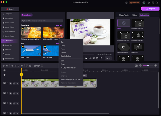Open Video Effects in the sidebar

10,23
